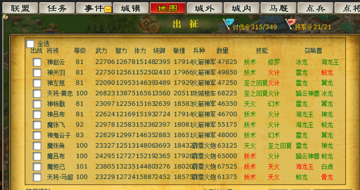Click 魔妲己's red 海龙王 summon

pos(304,167)
